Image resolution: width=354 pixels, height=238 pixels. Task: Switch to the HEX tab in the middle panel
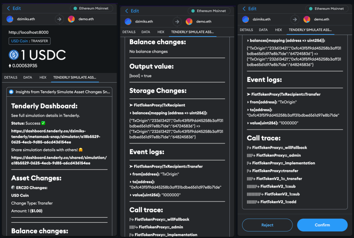161,32
